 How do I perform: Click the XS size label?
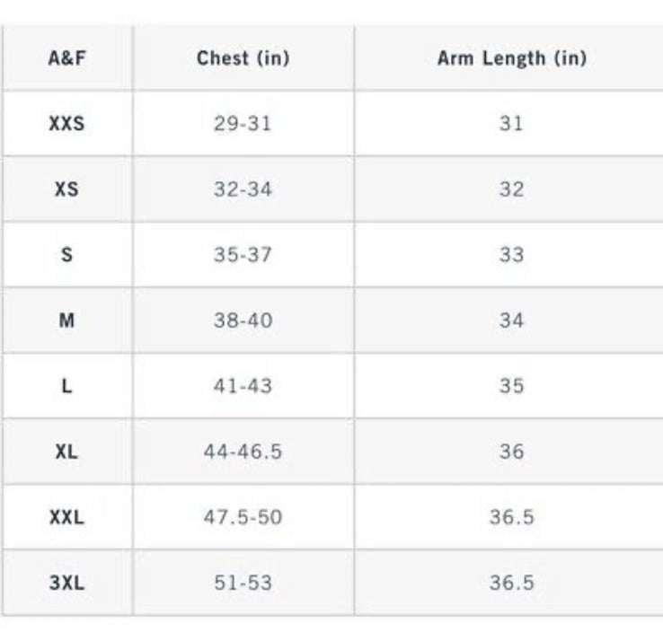pos(66,189)
